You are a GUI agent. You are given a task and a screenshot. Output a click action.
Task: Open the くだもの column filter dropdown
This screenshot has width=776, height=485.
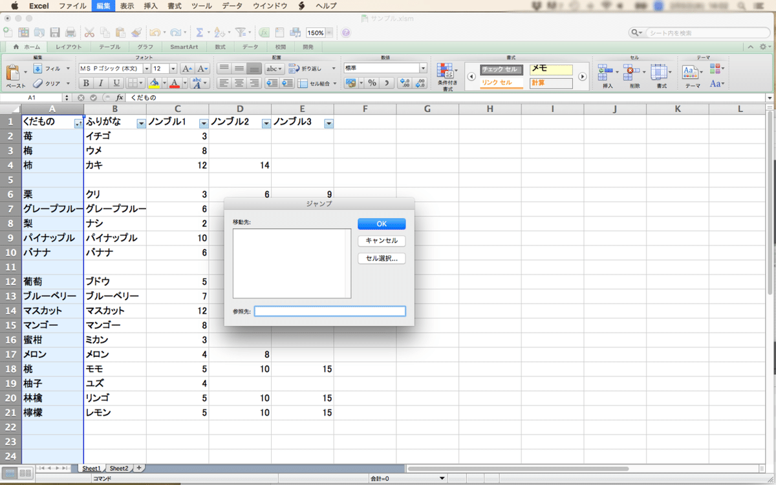point(78,124)
